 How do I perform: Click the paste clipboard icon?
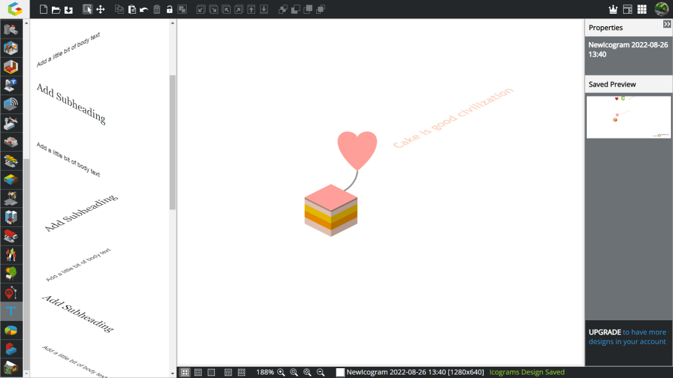[132, 9]
